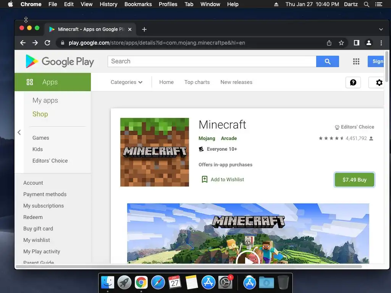The width and height of the screenshot is (391, 293).
Task: Open My apps in sidebar
Action: (x=45, y=100)
